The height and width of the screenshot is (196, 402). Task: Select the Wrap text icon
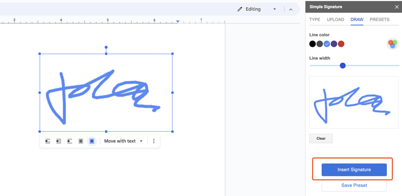[x=59, y=141]
